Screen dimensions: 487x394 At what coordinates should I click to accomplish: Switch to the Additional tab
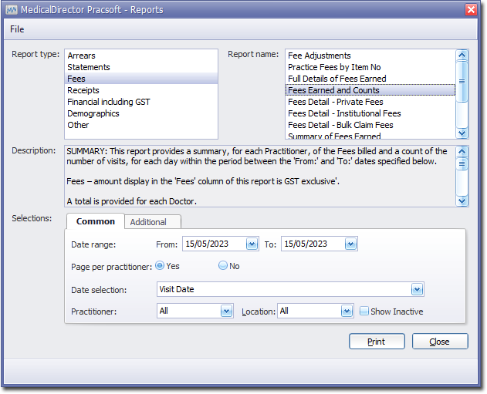tap(148, 222)
